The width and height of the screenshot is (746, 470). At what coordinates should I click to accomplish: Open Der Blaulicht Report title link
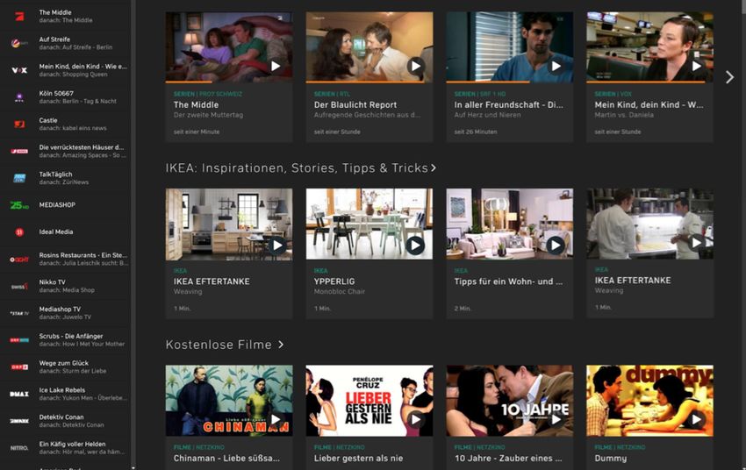tap(355, 104)
